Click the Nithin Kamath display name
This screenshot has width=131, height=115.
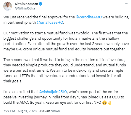pyautogui.click(x=26, y=4)
